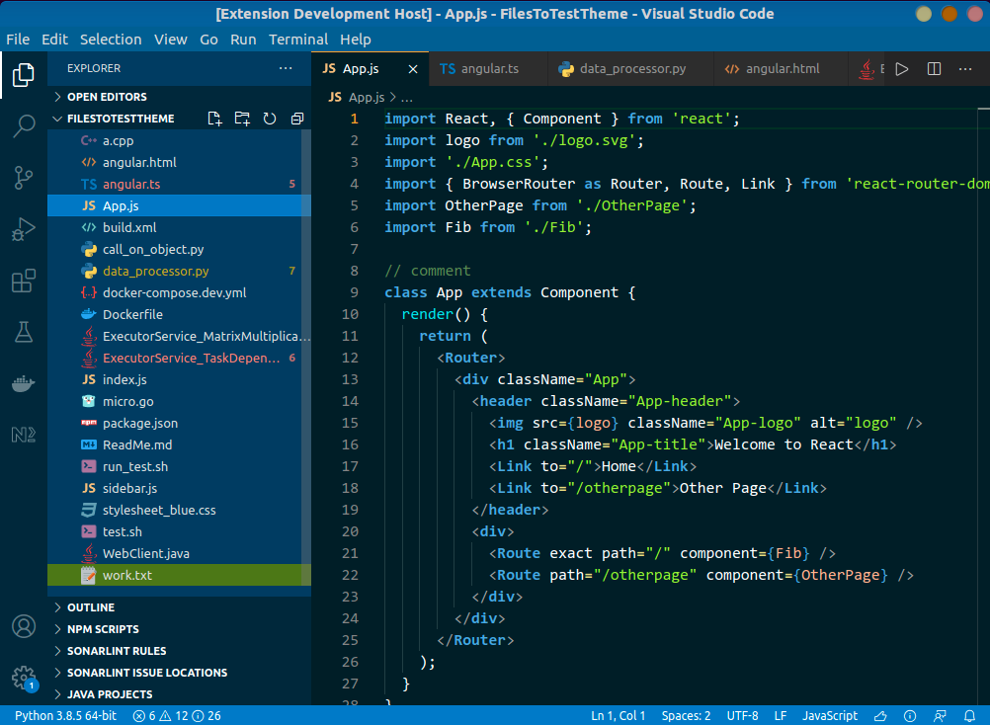Viewport: 990px width, 725px height.
Task: Open the Run and Debug view
Action: tap(24, 229)
